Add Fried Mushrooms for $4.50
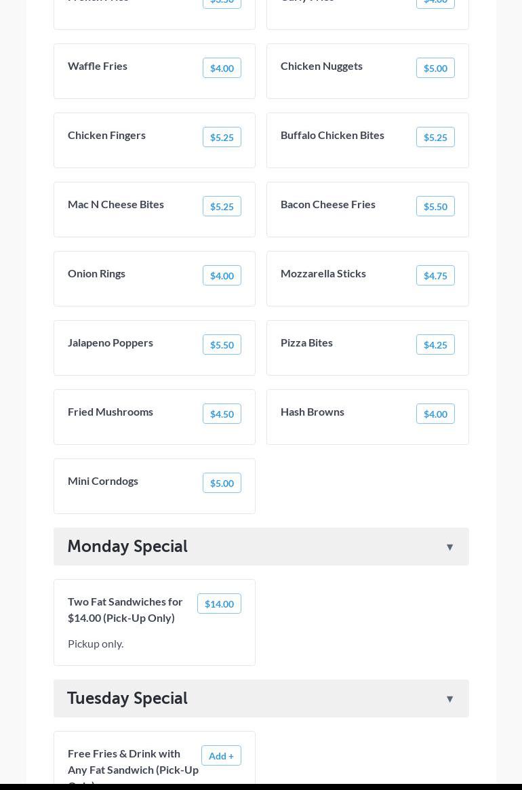The image size is (522, 790). pyautogui.click(x=222, y=414)
